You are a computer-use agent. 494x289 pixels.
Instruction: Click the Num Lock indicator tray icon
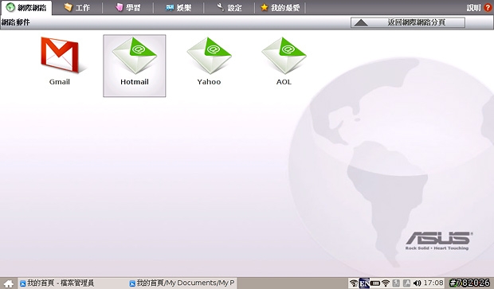pyautogui.click(x=396, y=283)
